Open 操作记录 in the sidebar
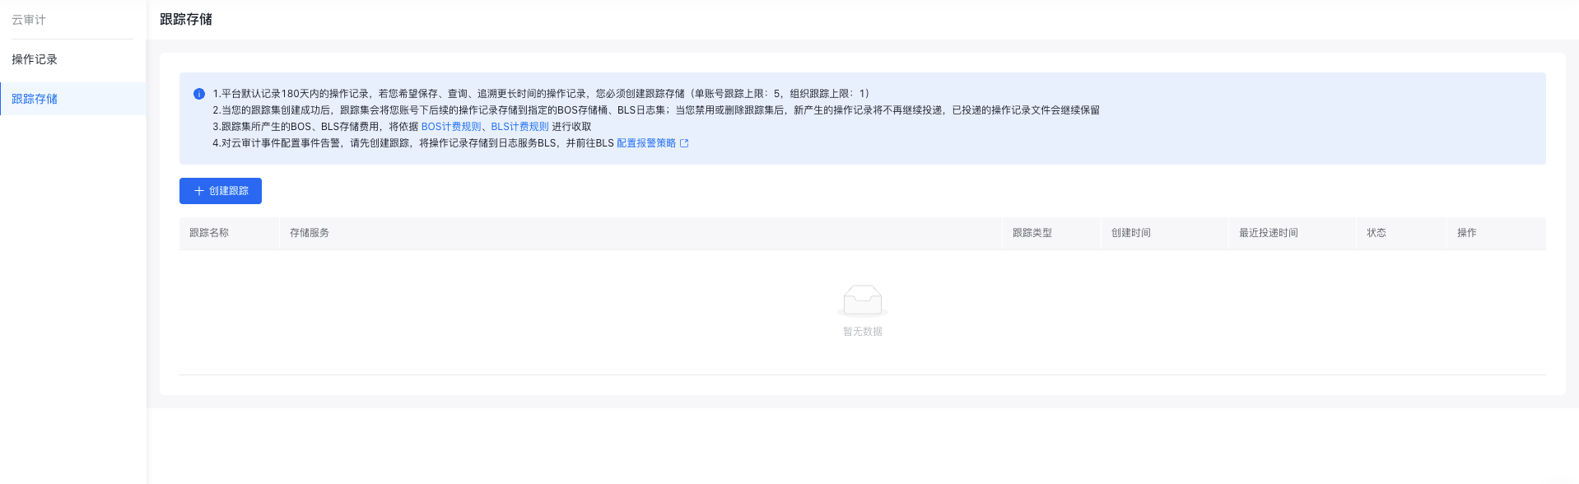Image resolution: width=1579 pixels, height=484 pixels. tap(35, 59)
